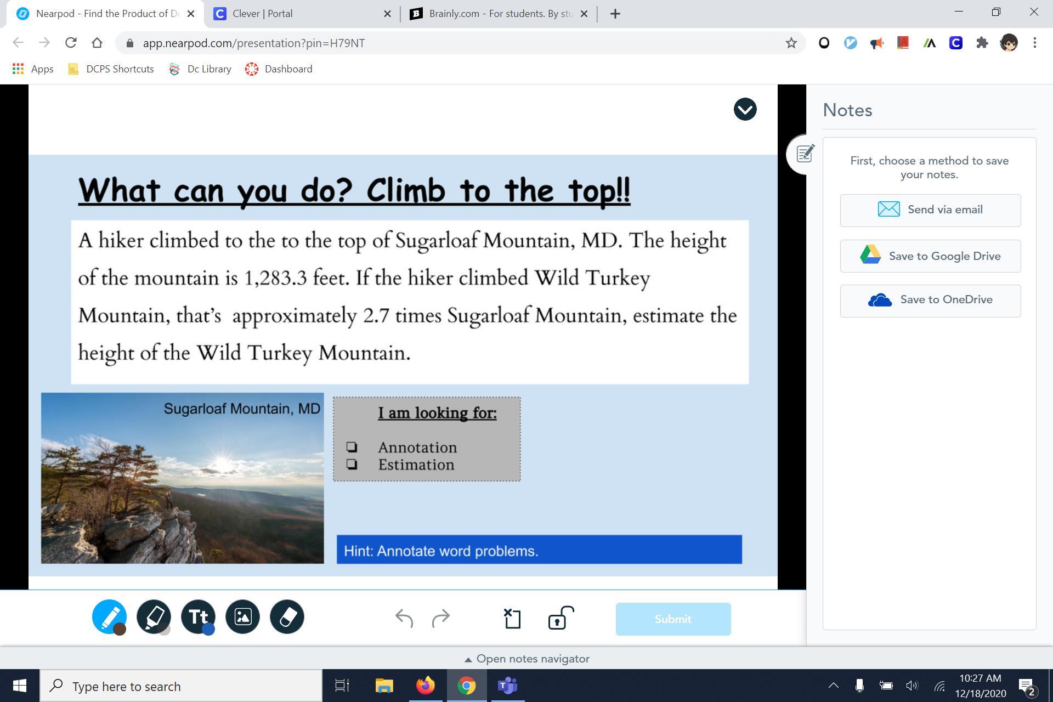Select the highlighter marker tool
The image size is (1053, 702).
[x=153, y=615]
